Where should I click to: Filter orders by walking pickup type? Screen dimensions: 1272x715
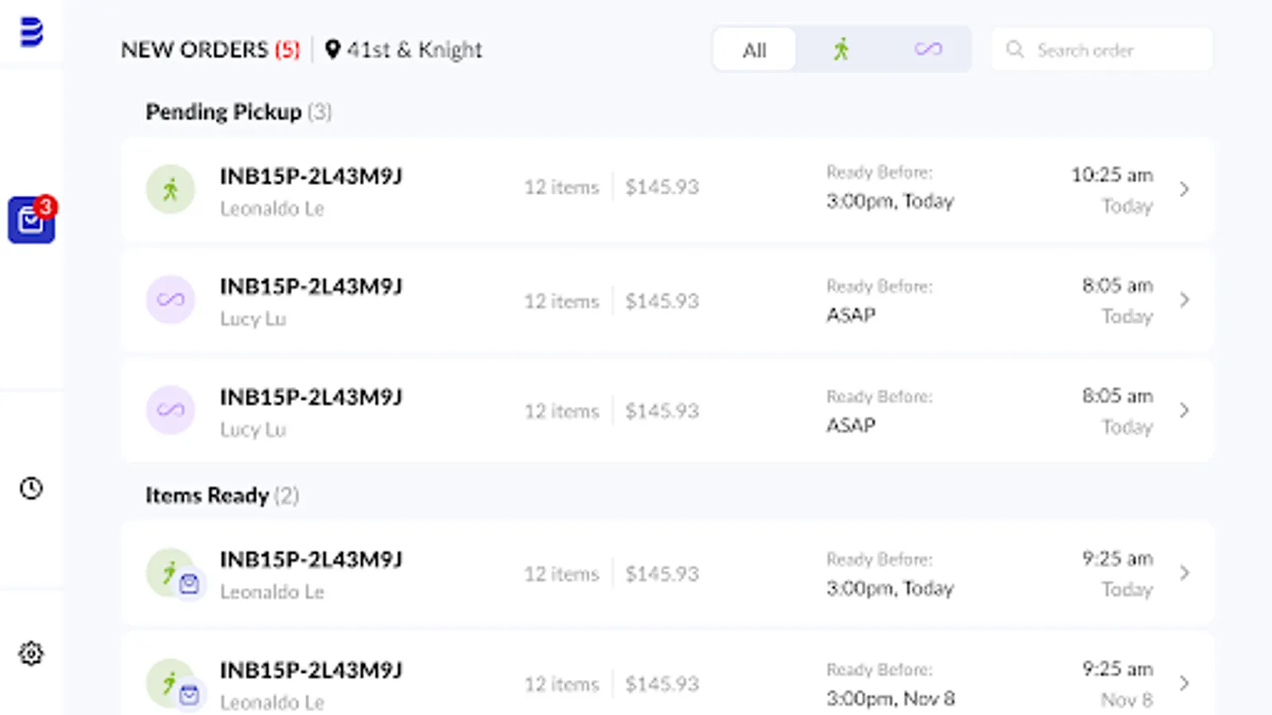pyautogui.click(x=841, y=49)
